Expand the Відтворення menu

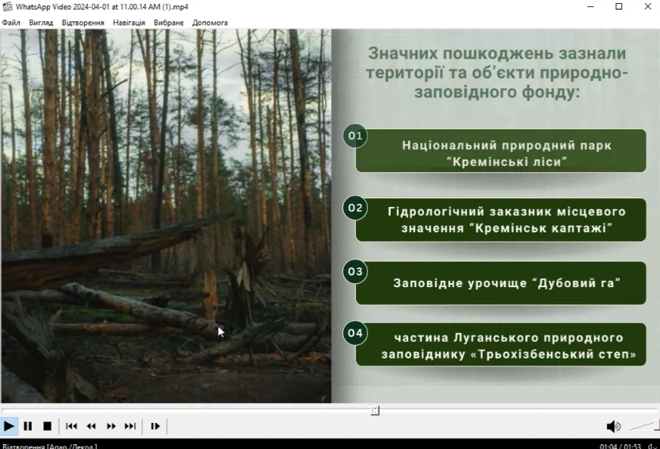pyautogui.click(x=83, y=22)
